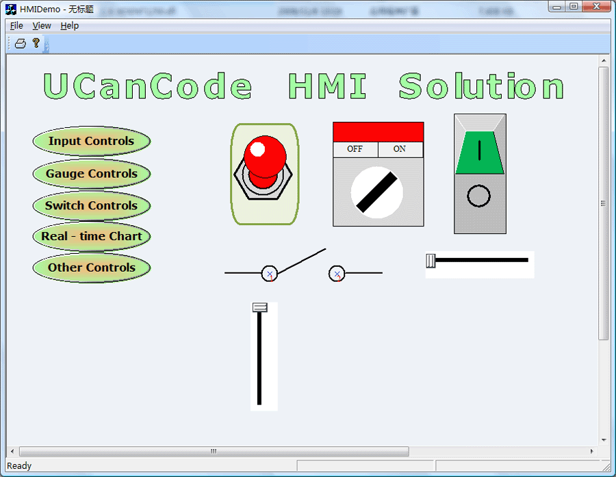Click the vertical slider handle
This screenshot has width=616, height=477.
[259, 308]
